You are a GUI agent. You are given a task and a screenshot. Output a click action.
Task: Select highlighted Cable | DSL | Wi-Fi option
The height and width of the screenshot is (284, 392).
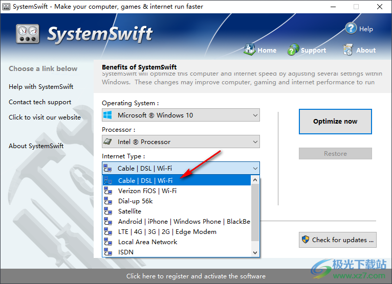point(177,180)
